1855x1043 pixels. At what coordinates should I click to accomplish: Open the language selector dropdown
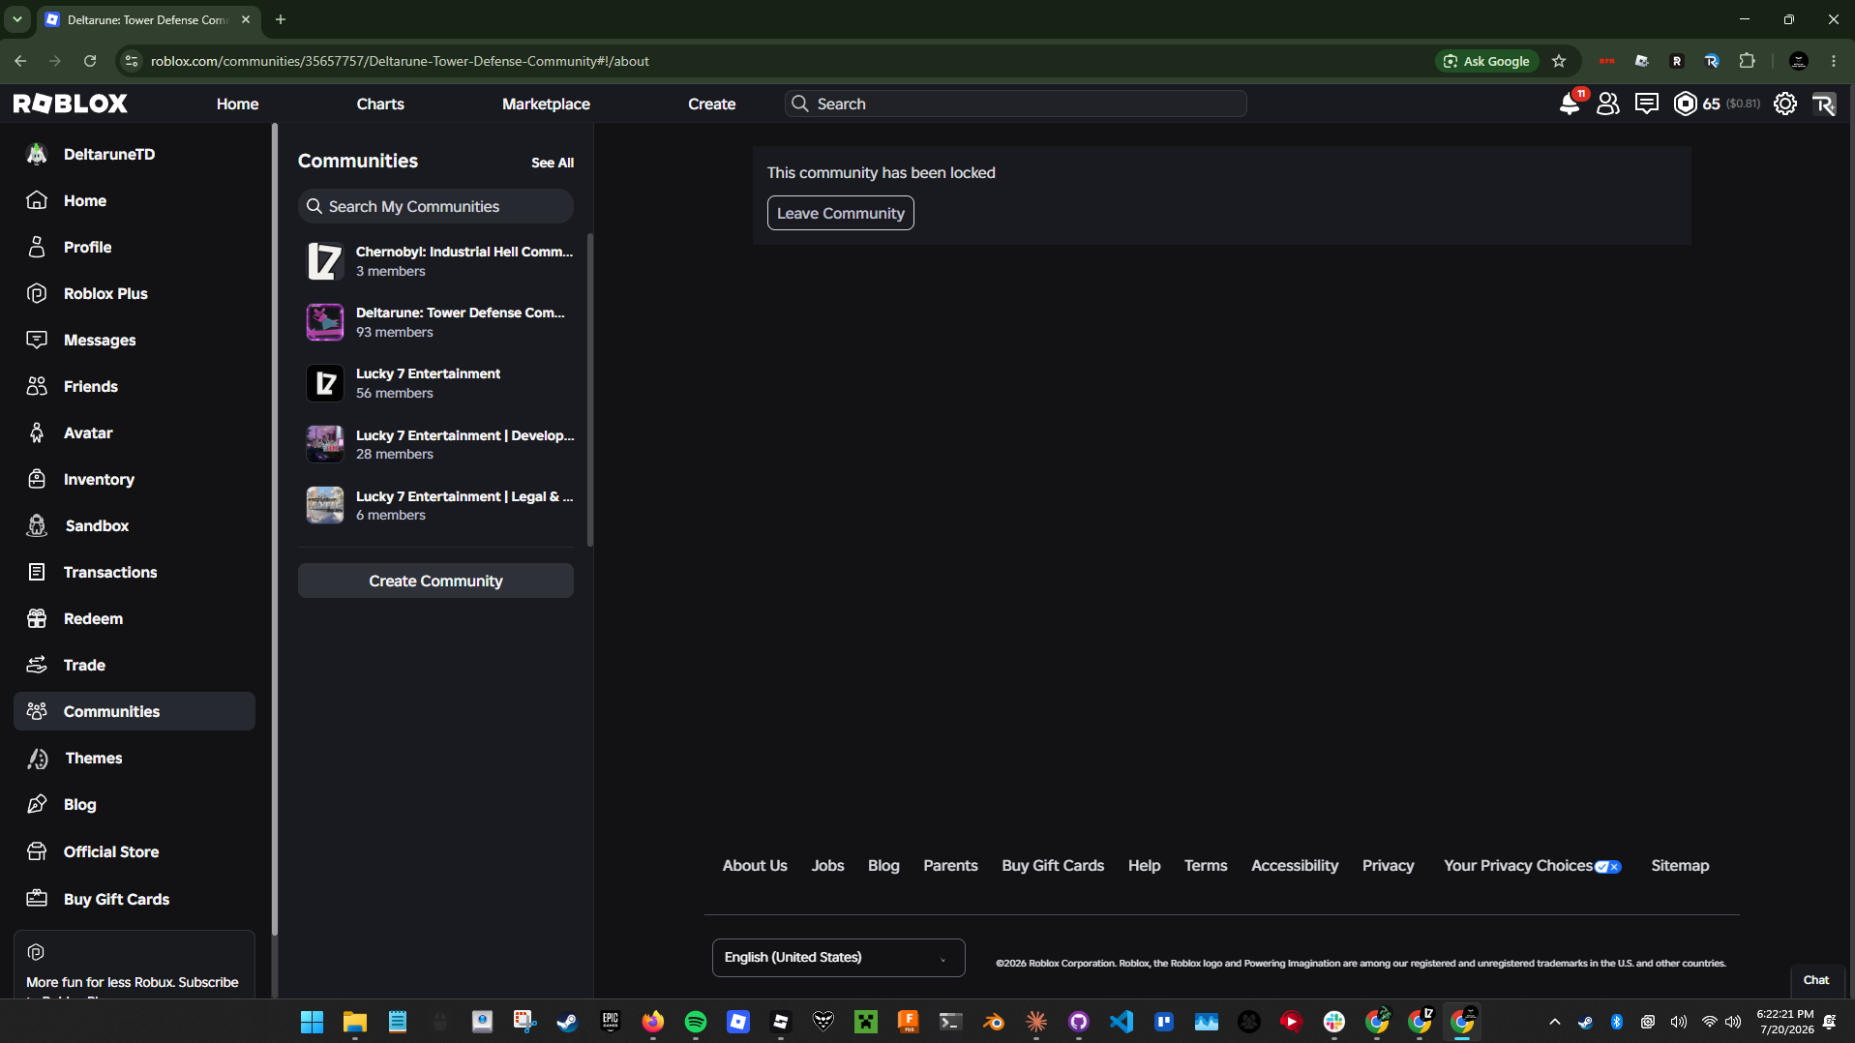tap(838, 958)
